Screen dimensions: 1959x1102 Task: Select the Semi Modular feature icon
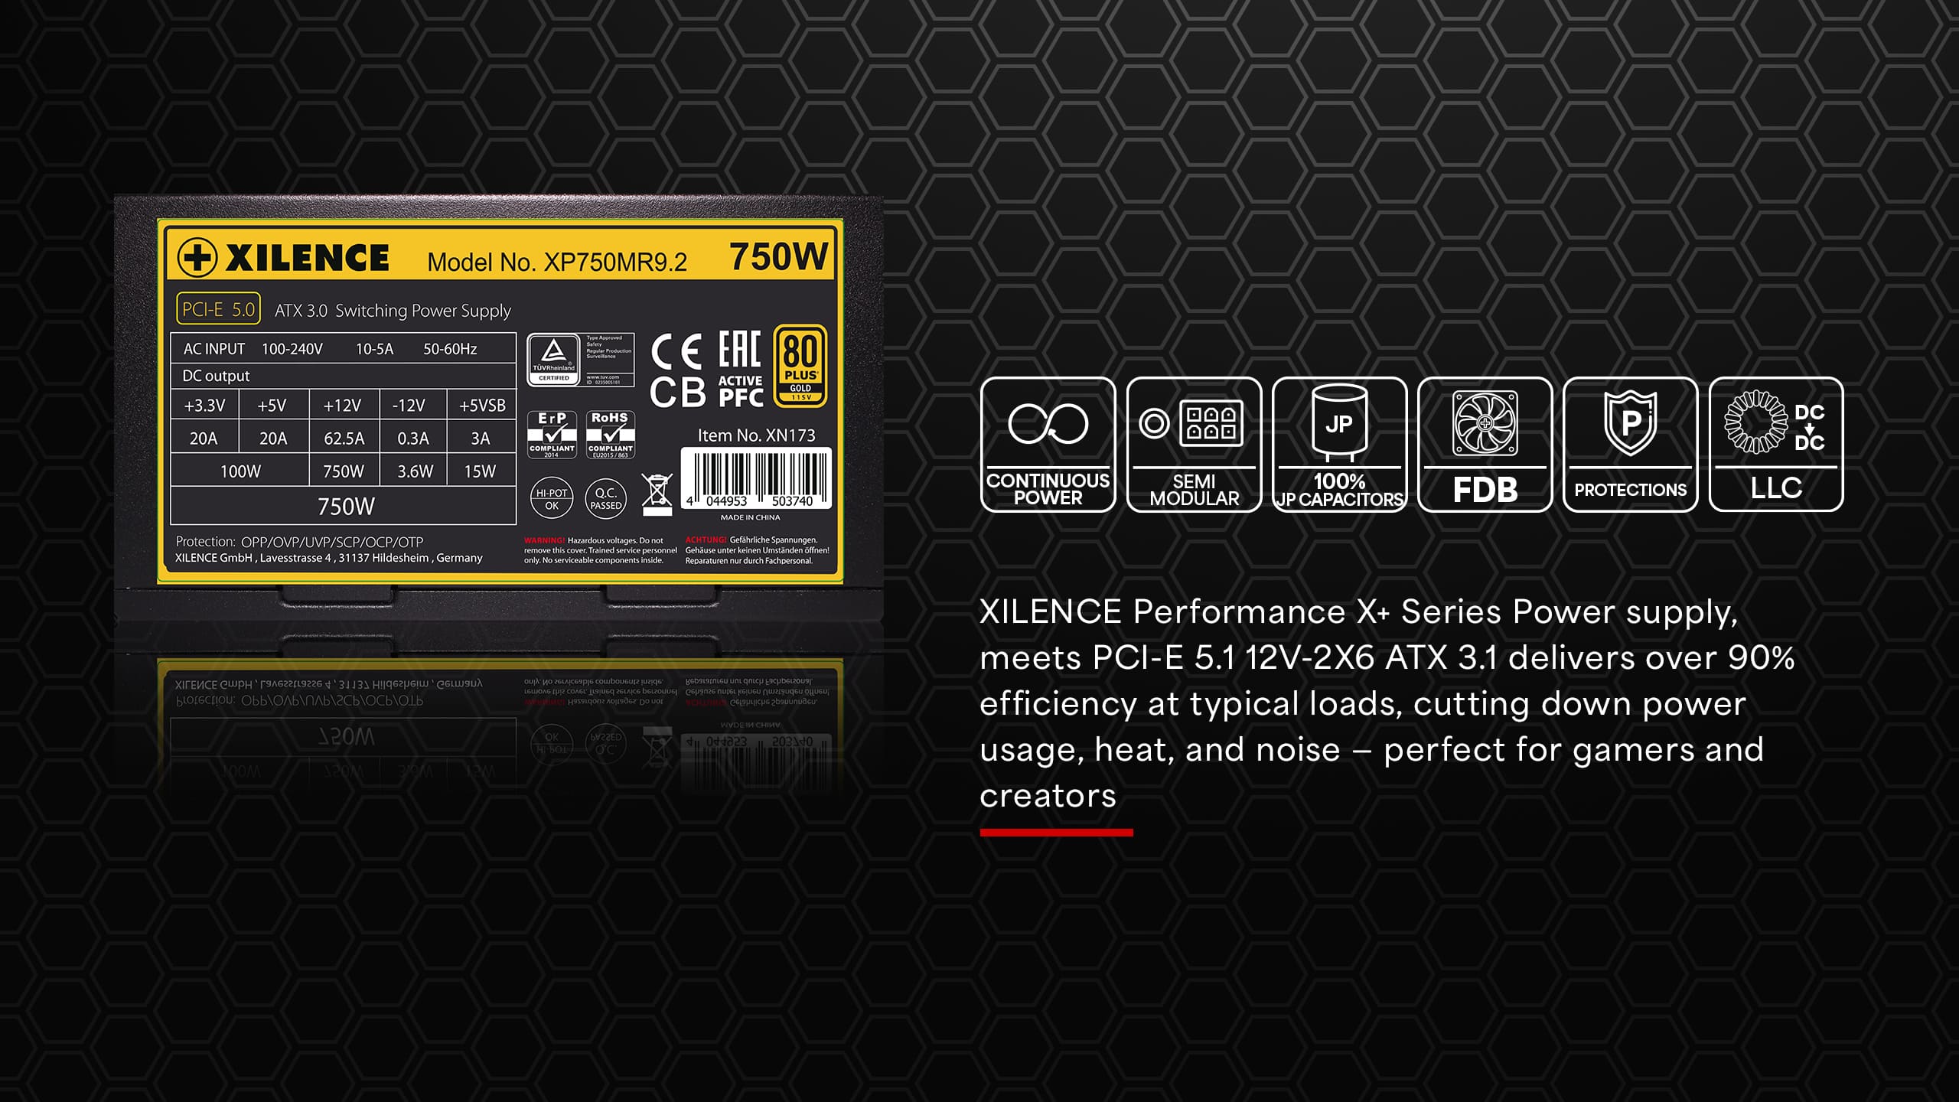[x=1194, y=445]
